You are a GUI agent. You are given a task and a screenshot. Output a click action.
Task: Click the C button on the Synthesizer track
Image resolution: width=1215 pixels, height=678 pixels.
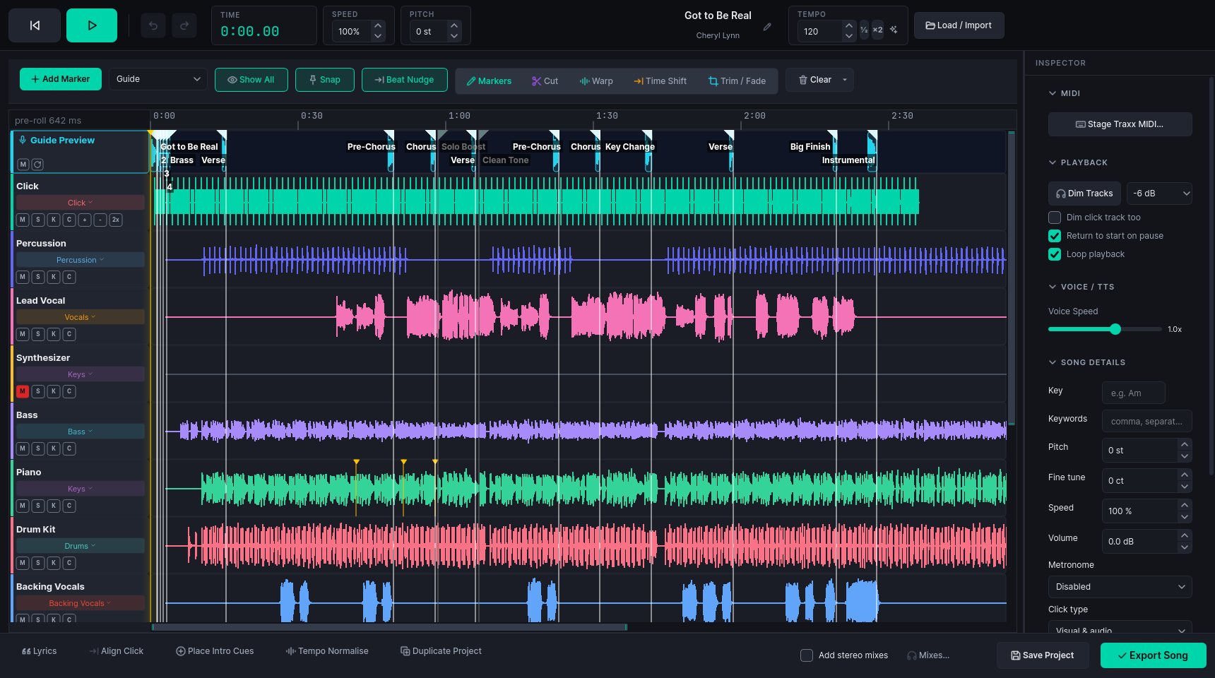tap(69, 391)
